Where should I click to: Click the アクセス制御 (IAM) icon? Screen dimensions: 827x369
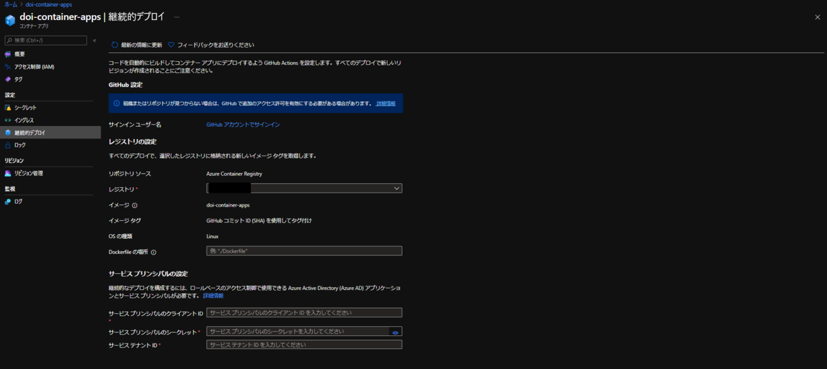pyautogui.click(x=8, y=67)
